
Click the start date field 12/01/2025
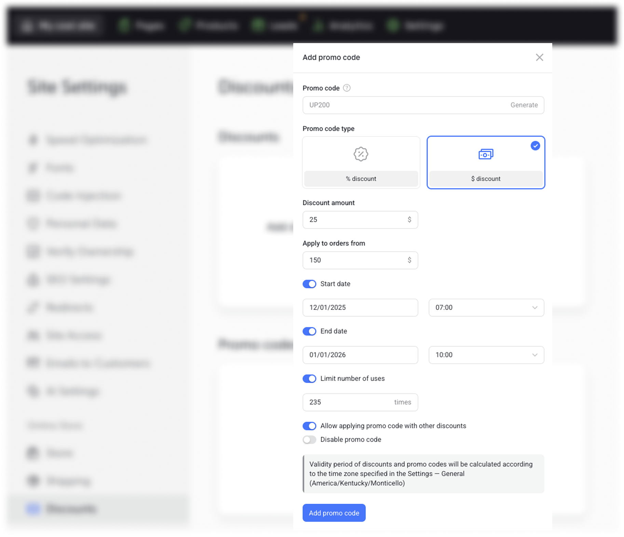click(360, 307)
